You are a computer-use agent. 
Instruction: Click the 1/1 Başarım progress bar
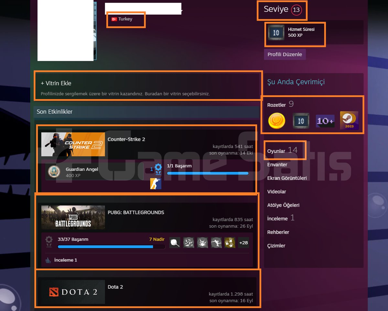coord(208,173)
